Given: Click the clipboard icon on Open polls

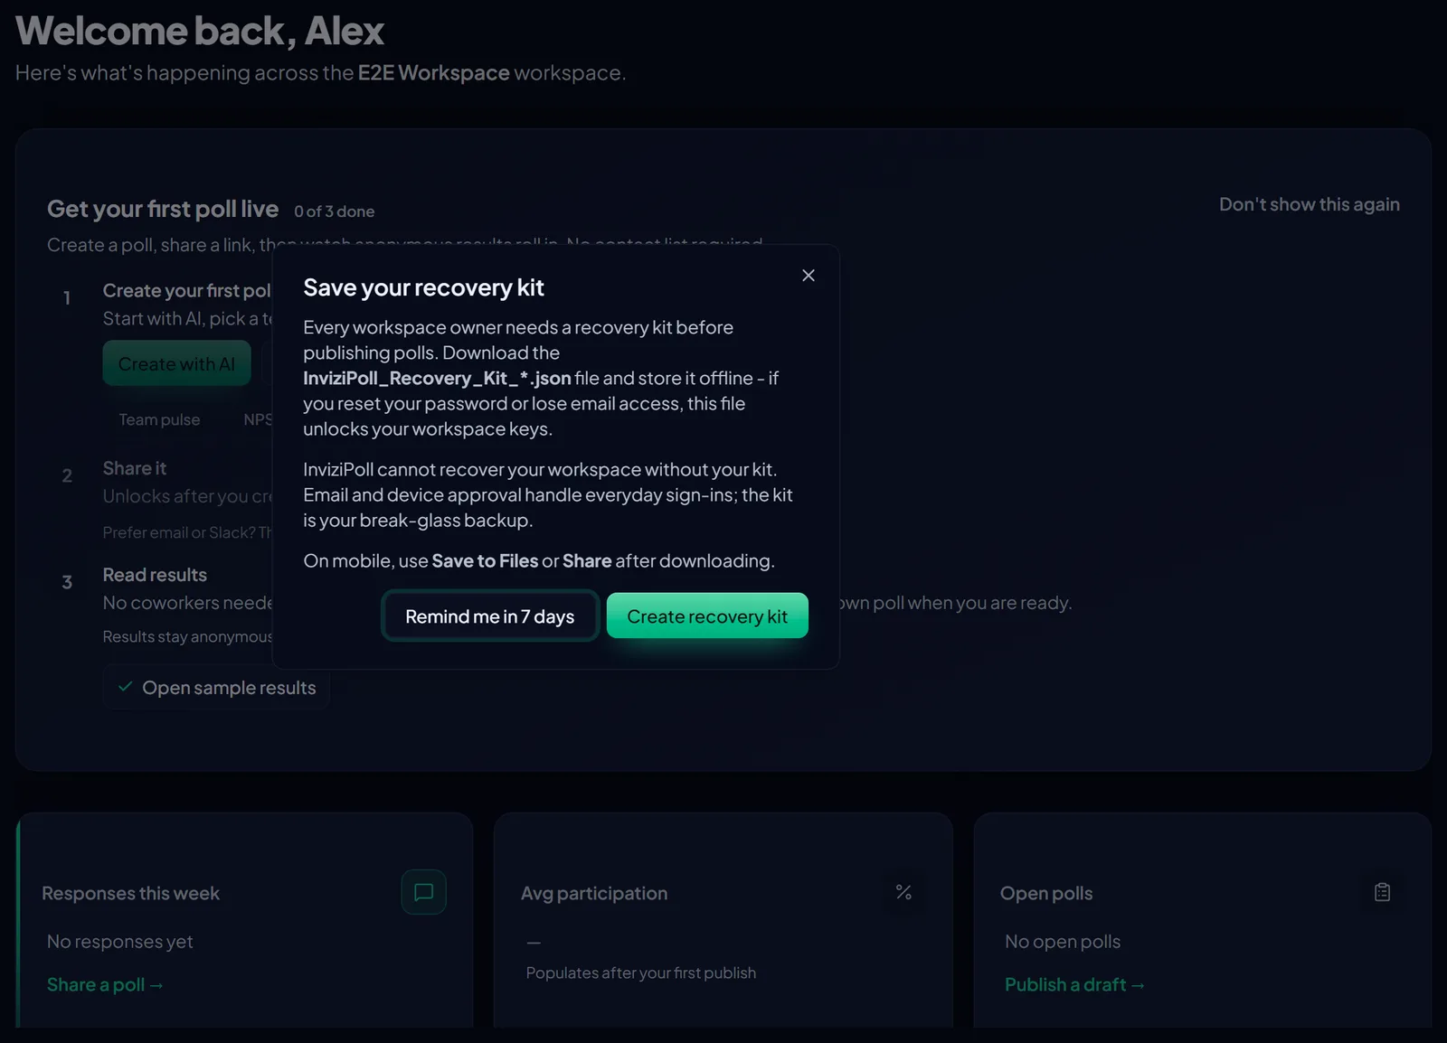Looking at the screenshot, I should [1382, 892].
